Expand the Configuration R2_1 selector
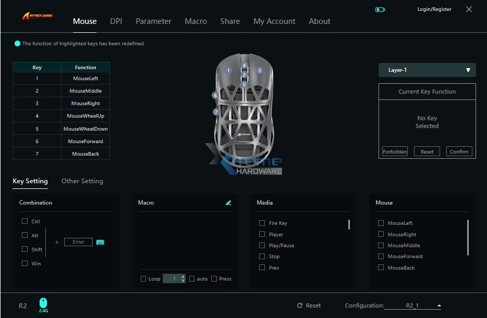Image resolution: width=487 pixels, height=318 pixels. click(439, 306)
